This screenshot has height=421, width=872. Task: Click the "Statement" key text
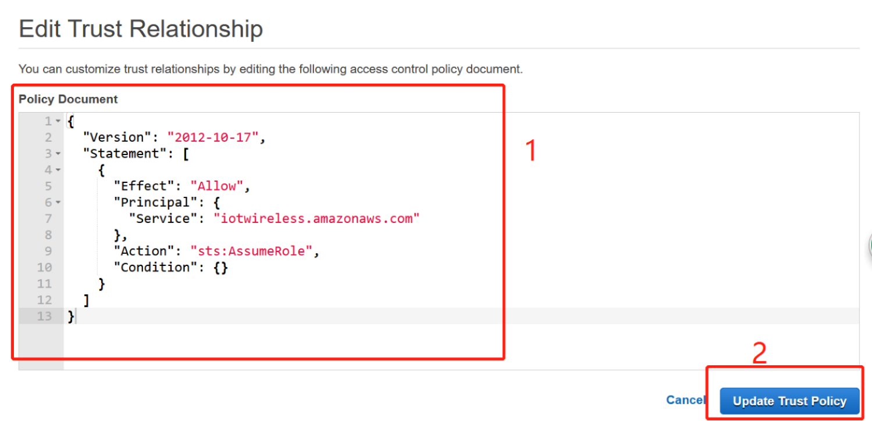coord(125,154)
